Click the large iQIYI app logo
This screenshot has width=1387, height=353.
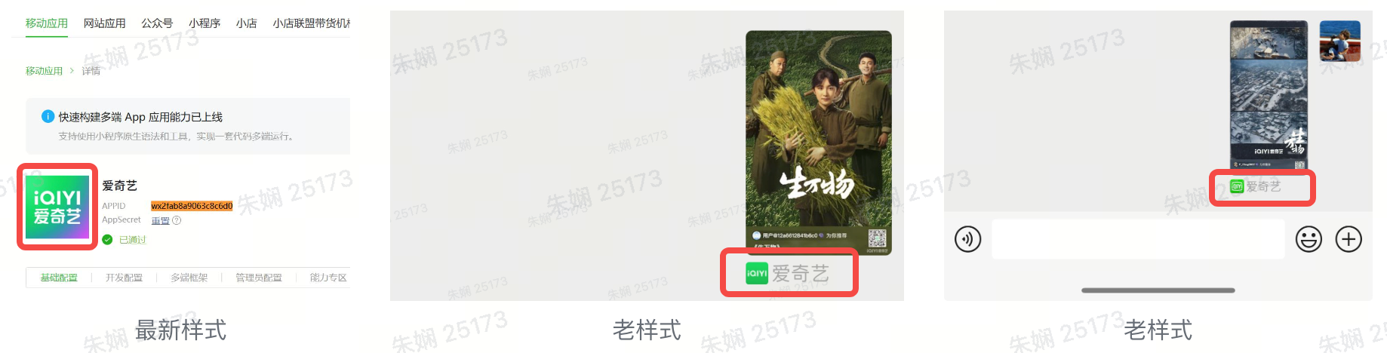[57, 207]
